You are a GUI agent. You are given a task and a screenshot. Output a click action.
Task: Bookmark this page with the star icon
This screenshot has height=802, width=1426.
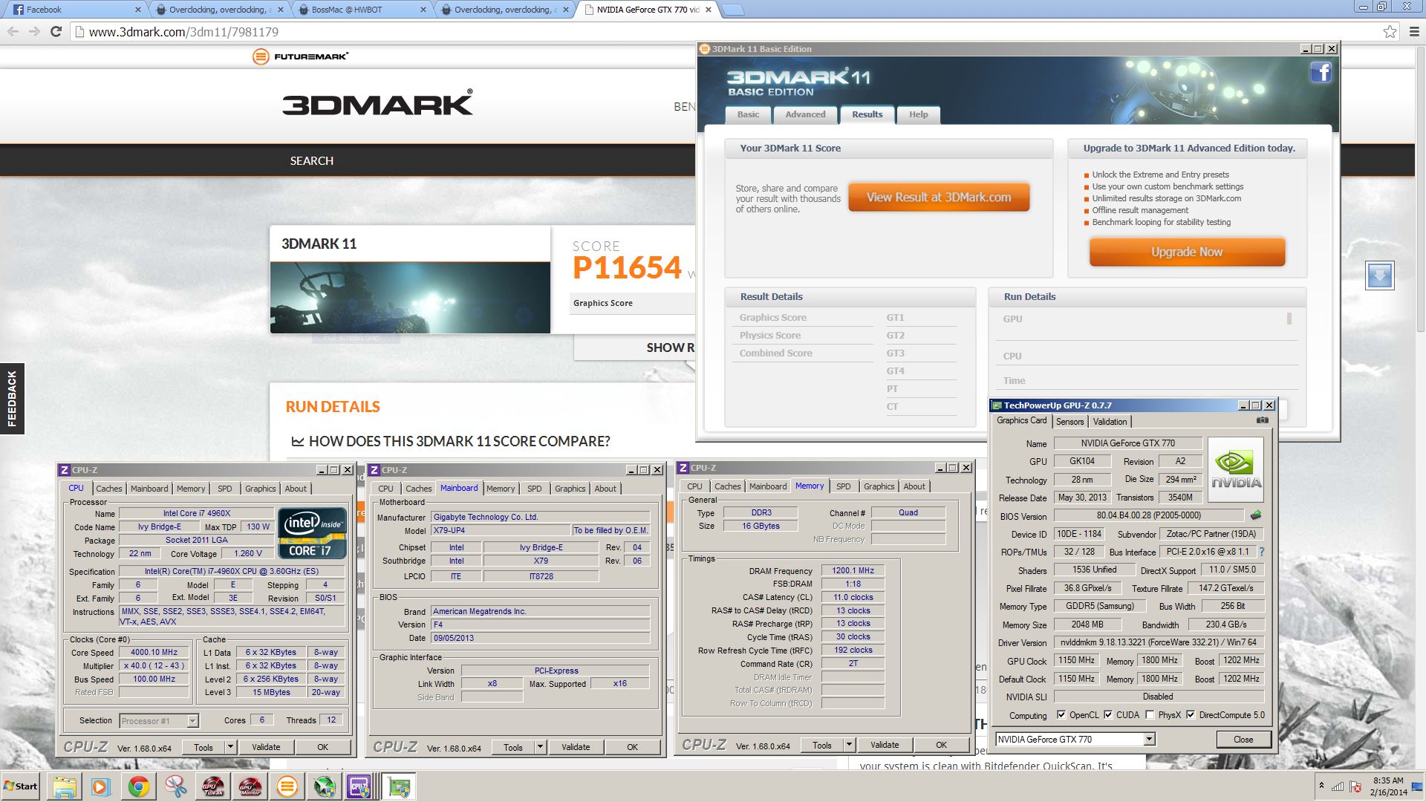1390,31
